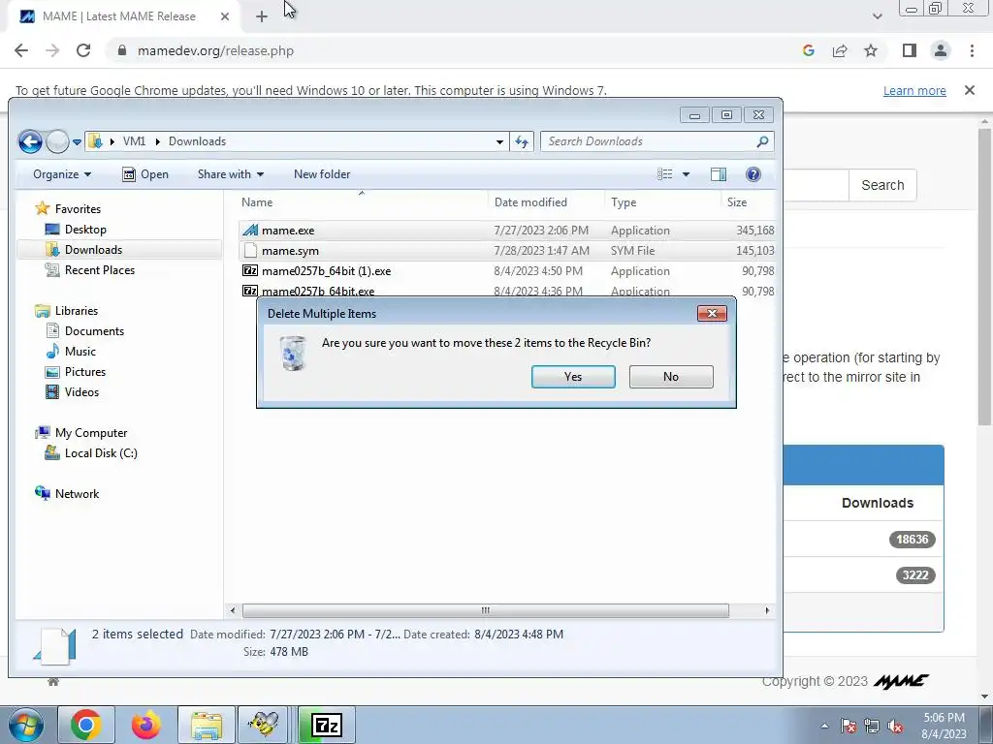Open the Windows Start menu
993x744 pixels.
(x=24, y=725)
